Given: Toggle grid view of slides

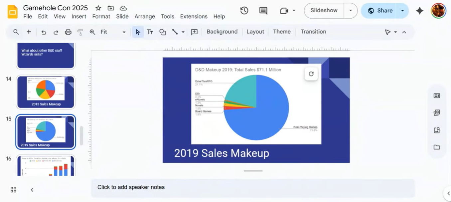Looking at the screenshot, I should tap(13, 190).
